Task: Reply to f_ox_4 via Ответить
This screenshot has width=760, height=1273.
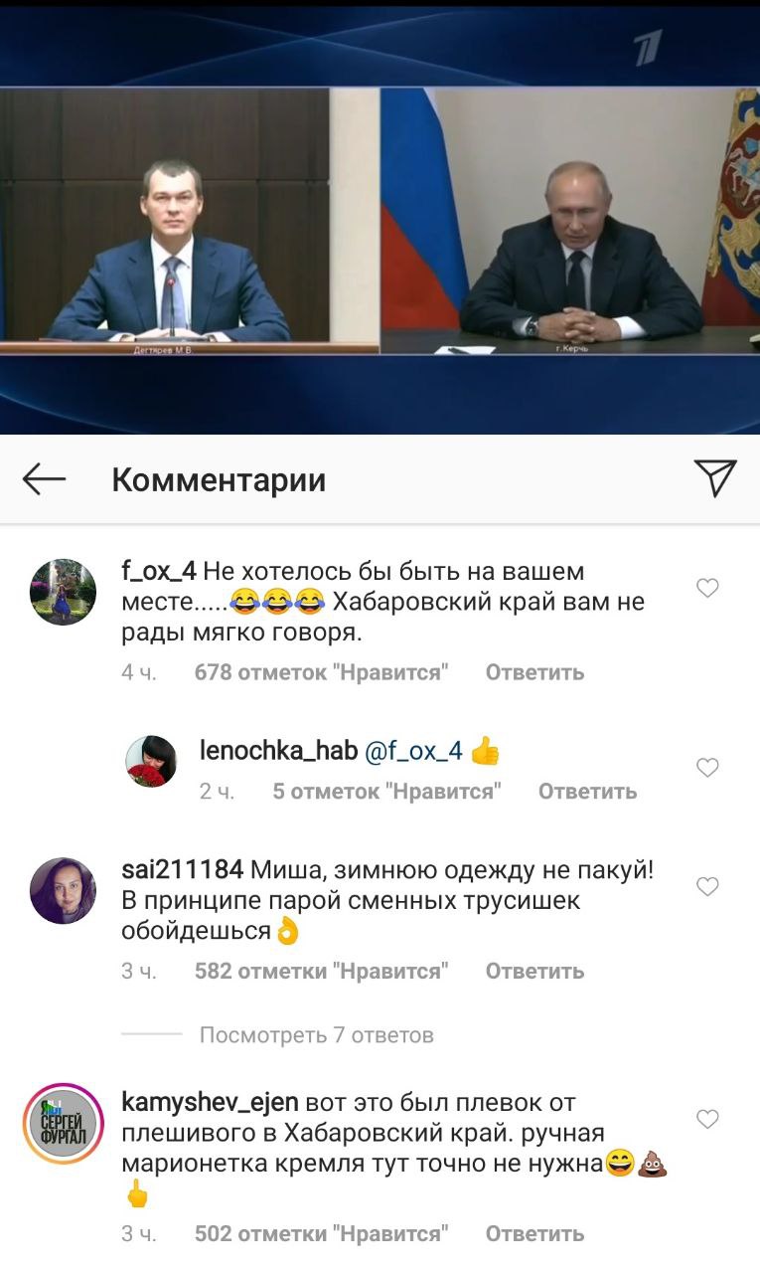Action: (x=534, y=672)
